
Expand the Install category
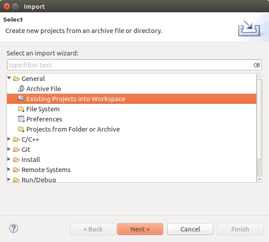click(x=9, y=160)
